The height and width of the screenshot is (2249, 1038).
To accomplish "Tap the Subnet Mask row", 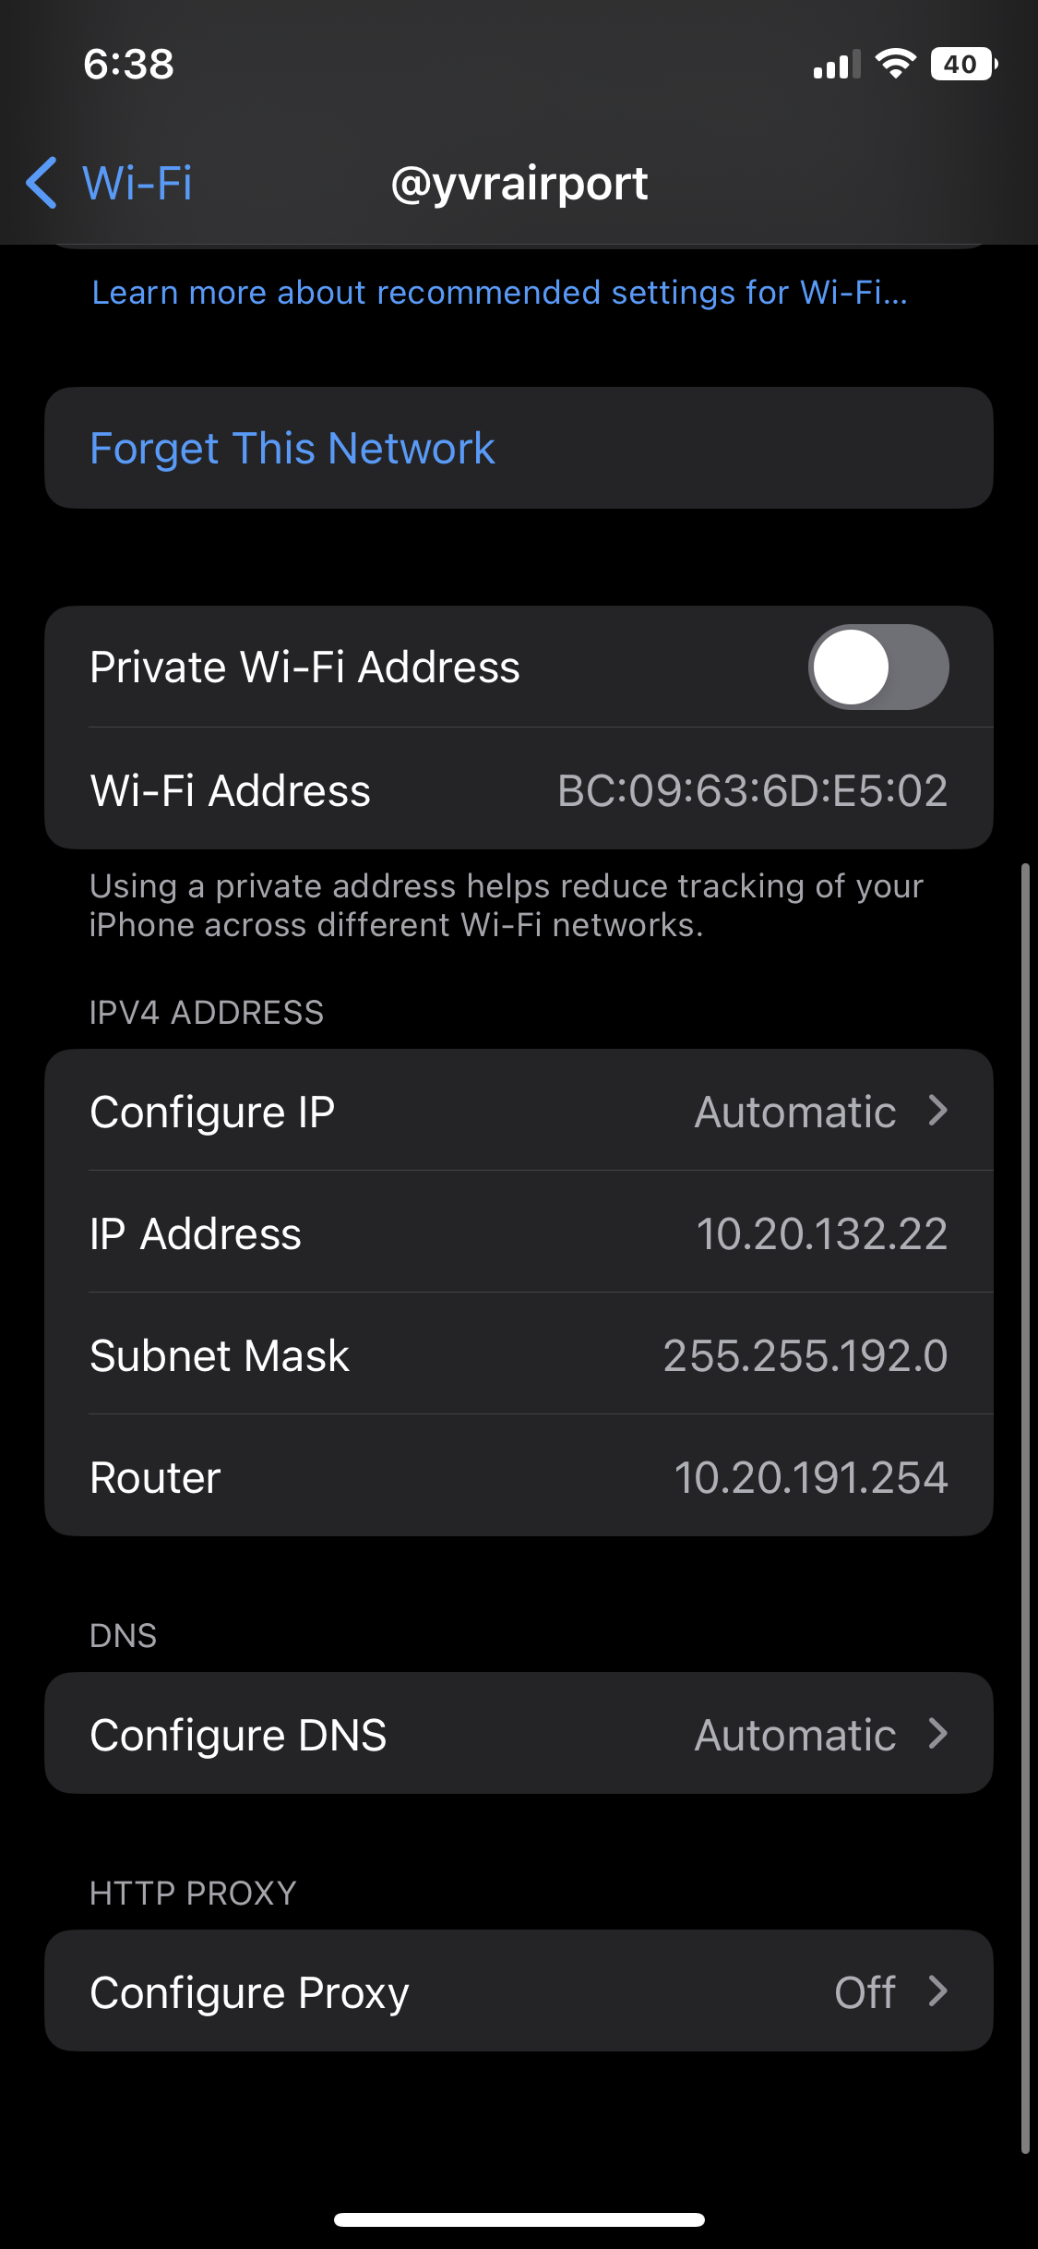I will click(519, 1354).
